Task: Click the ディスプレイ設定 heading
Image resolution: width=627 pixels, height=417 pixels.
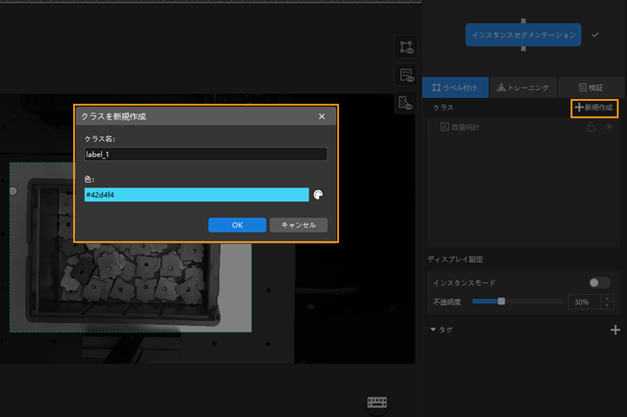Action: point(455,259)
